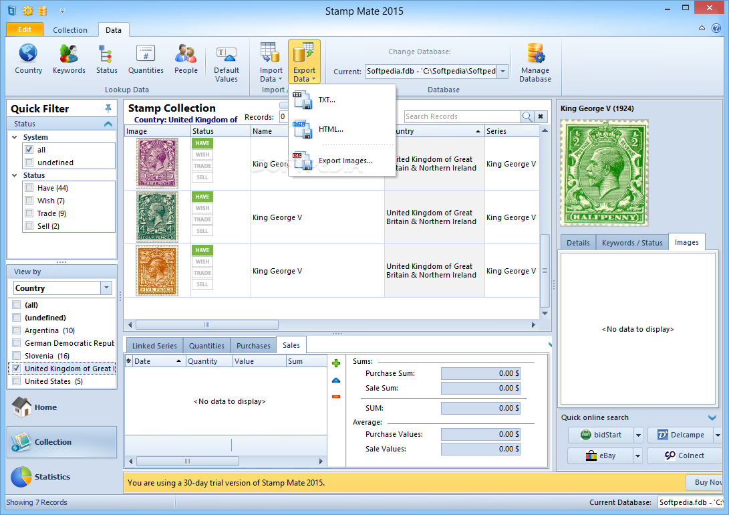729x515 pixels.
Task: Check the Argentina (10) country filter
Action: click(17, 330)
